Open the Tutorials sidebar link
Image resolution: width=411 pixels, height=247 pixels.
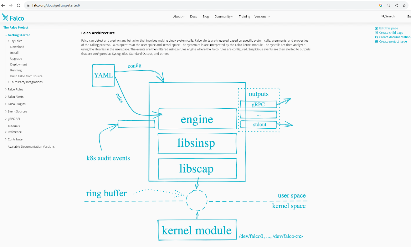click(14, 126)
